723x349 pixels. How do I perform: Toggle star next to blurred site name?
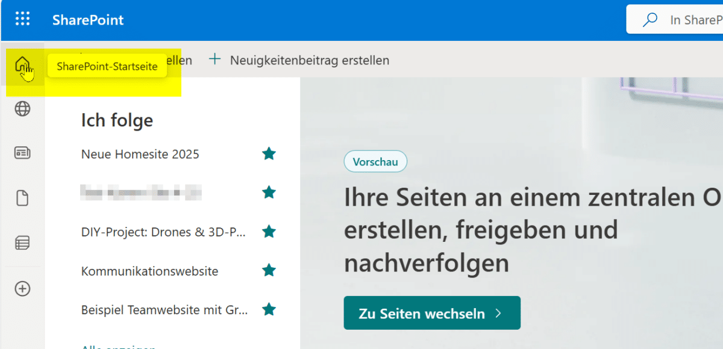pyautogui.click(x=269, y=193)
